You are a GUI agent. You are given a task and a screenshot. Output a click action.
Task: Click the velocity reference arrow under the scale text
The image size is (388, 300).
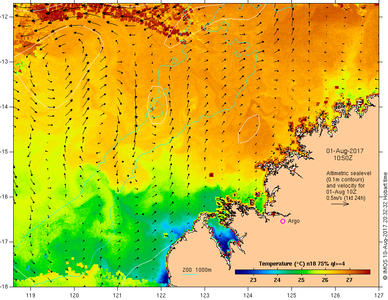tap(340, 204)
